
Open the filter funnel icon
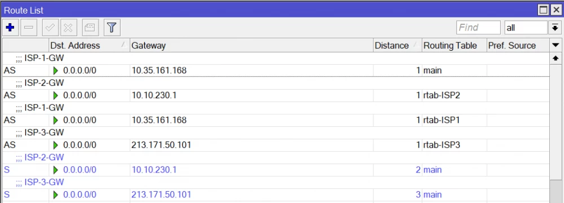click(x=112, y=28)
